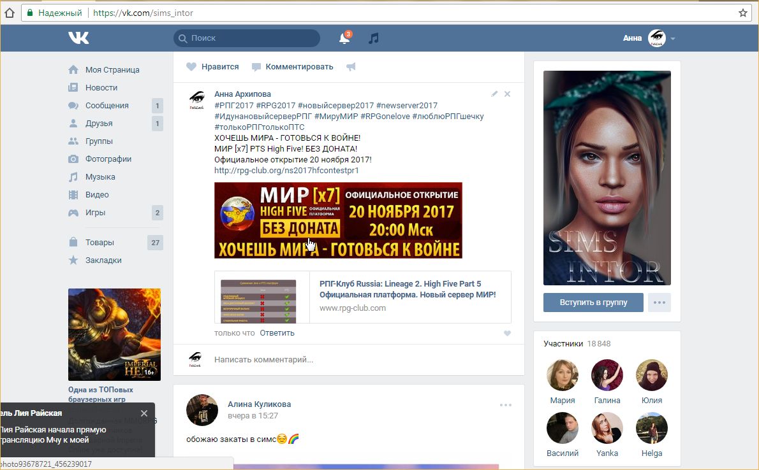This screenshot has width=759, height=470.
Task: Click the chat bubble icon beside Сообщения
Action: tap(73, 106)
